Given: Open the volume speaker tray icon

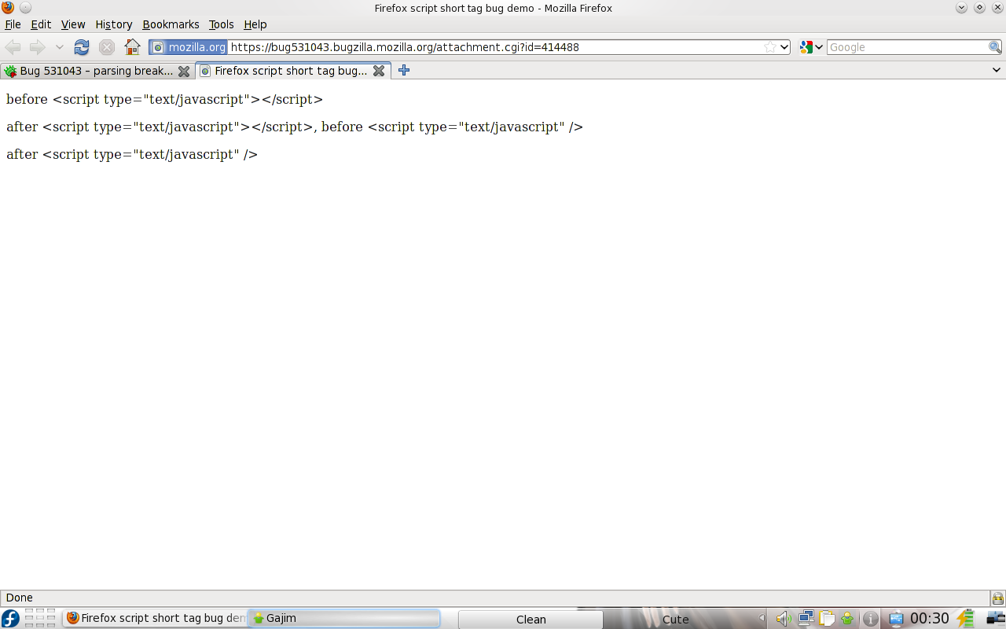Looking at the screenshot, I should (x=783, y=619).
